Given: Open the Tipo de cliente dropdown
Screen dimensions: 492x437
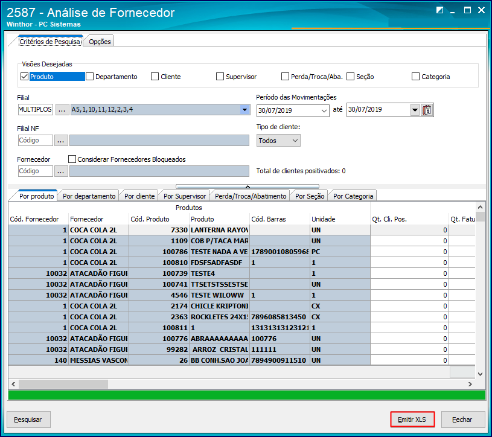Looking at the screenshot, I should click(278, 141).
